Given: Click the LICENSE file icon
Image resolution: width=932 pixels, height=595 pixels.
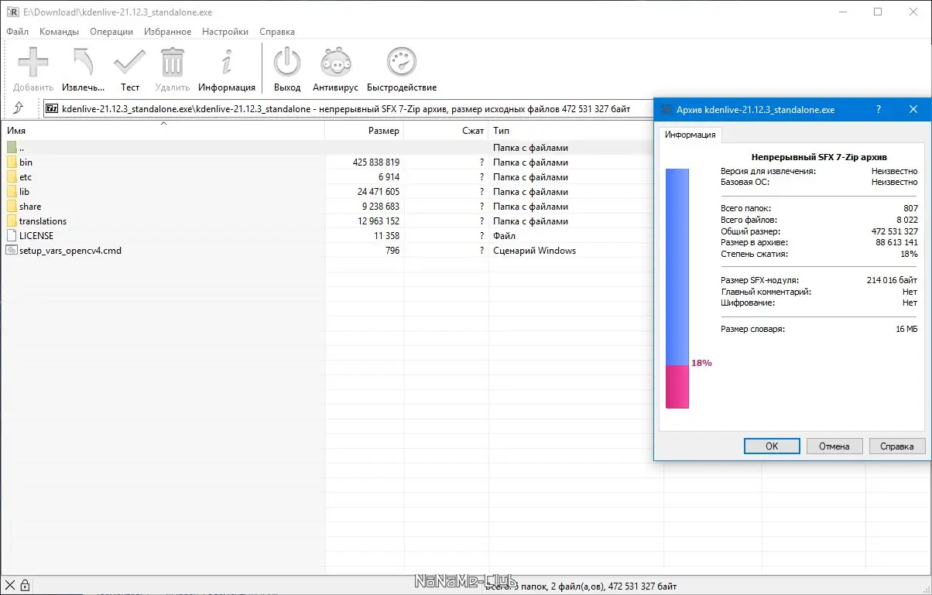Looking at the screenshot, I should [x=12, y=236].
